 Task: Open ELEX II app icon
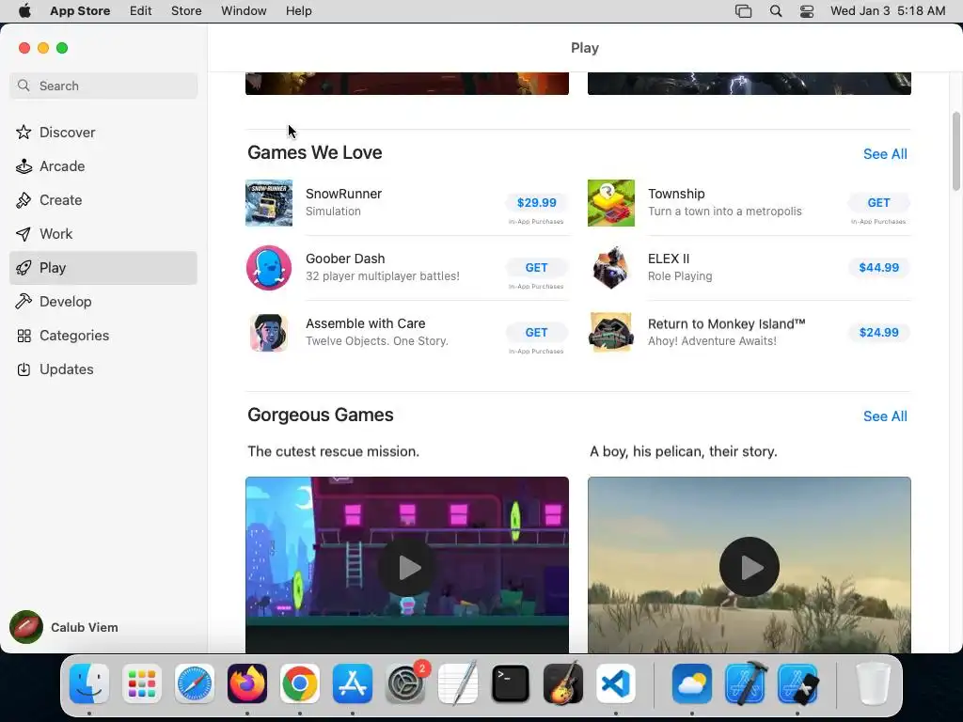coord(611,268)
